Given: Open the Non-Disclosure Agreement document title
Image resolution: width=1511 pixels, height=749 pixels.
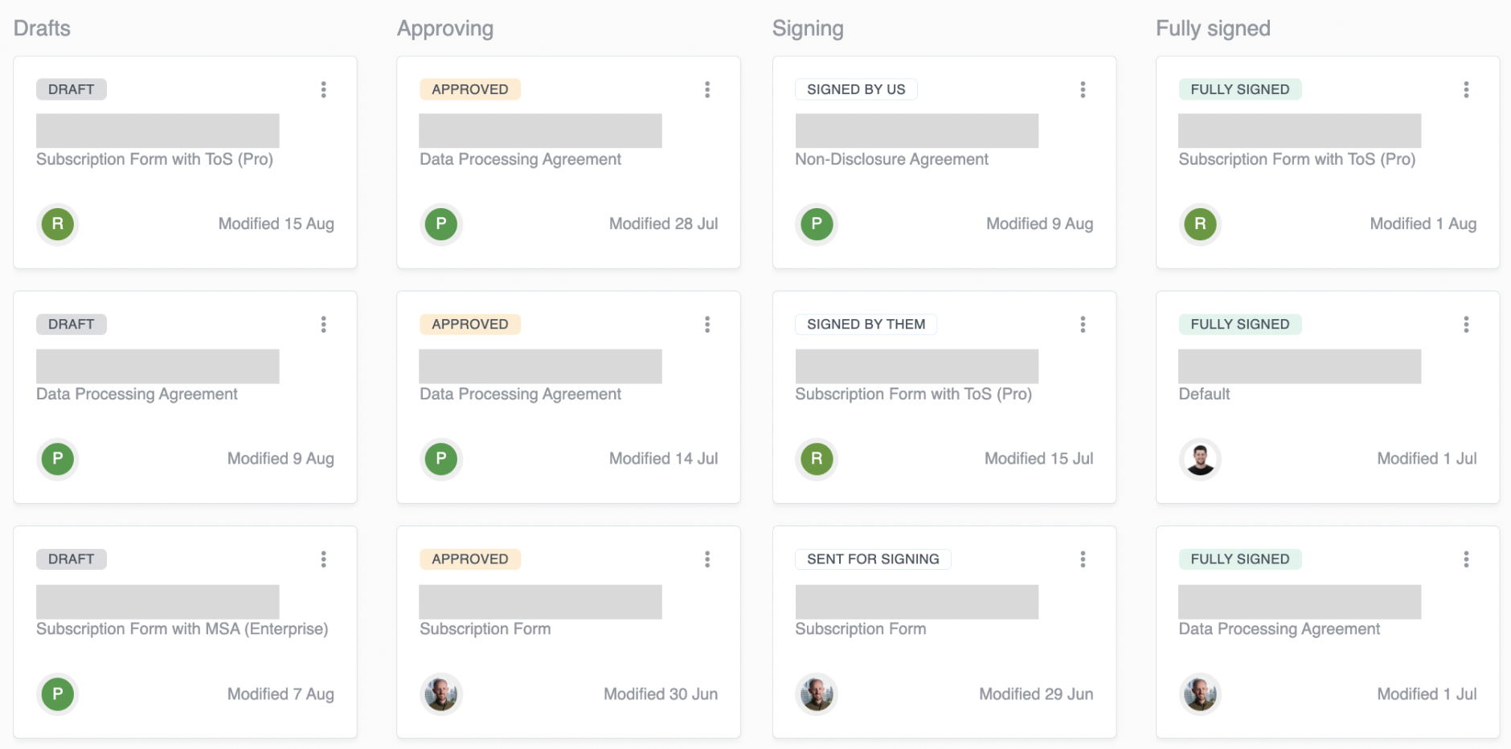Looking at the screenshot, I should (x=891, y=159).
